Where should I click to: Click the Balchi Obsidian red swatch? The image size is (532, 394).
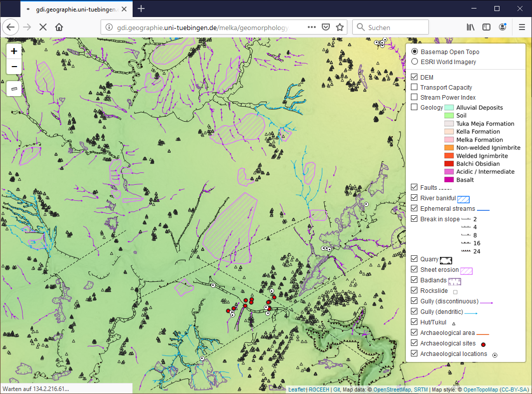click(449, 164)
